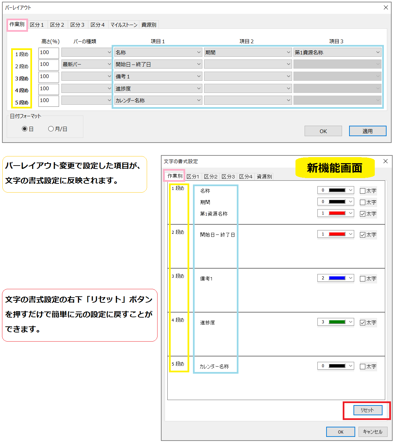396x447 pixels.
Task: Uncheck 太字 for the 進捗度 item
Action: (363, 323)
